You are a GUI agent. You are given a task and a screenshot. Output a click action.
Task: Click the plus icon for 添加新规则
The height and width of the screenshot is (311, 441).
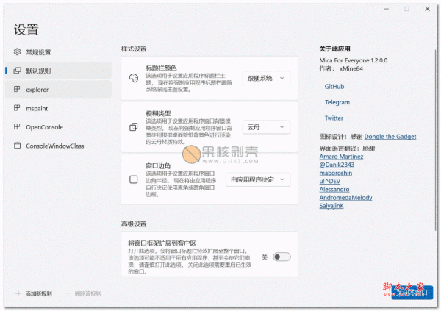pyautogui.click(x=18, y=293)
